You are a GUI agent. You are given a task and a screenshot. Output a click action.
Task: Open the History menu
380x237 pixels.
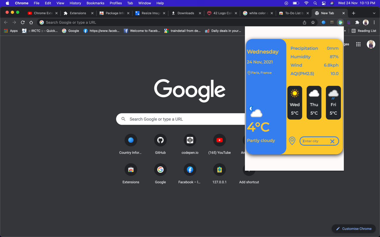(75, 3)
